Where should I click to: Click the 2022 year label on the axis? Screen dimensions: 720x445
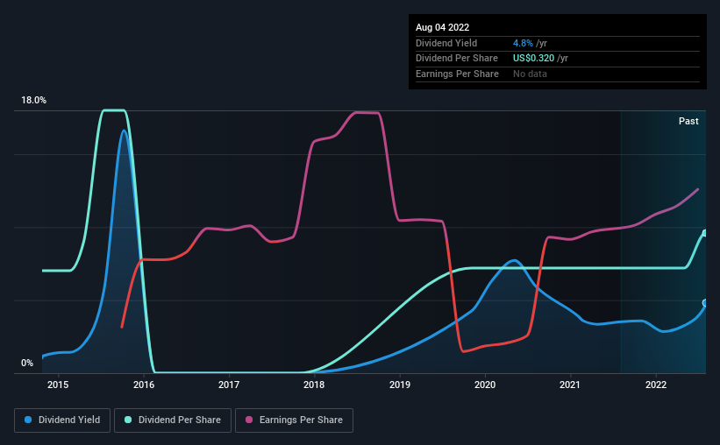click(656, 385)
